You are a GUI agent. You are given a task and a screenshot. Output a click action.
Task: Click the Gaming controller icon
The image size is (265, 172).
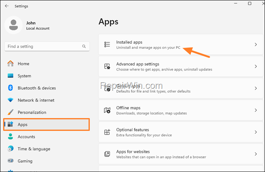pyautogui.click(x=10, y=160)
